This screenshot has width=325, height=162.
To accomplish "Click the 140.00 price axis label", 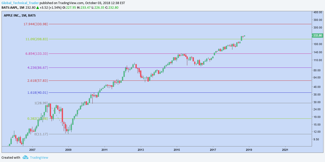I will [318, 52].
